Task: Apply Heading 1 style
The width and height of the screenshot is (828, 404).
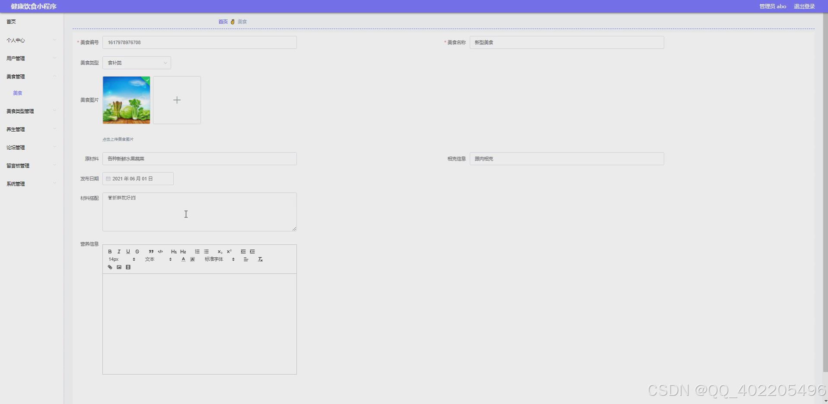Action: [x=174, y=252]
